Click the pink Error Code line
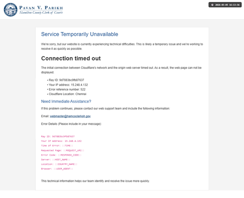244x198 pixels. [x=61, y=155]
